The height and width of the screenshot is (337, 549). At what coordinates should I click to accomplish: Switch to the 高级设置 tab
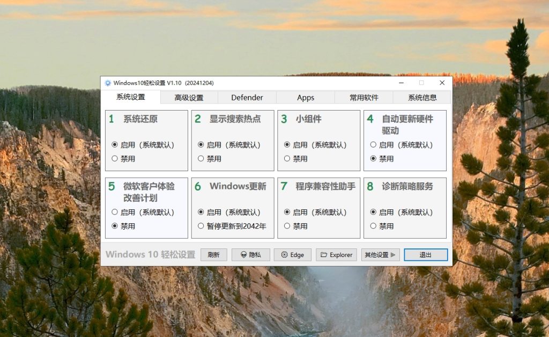tap(189, 98)
